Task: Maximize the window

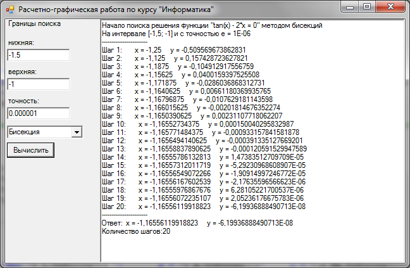Action: (366, 7)
